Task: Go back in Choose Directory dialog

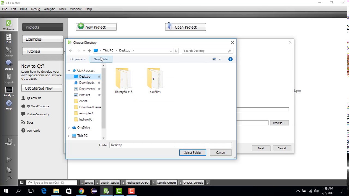Action: pyautogui.click(x=71, y=51)
